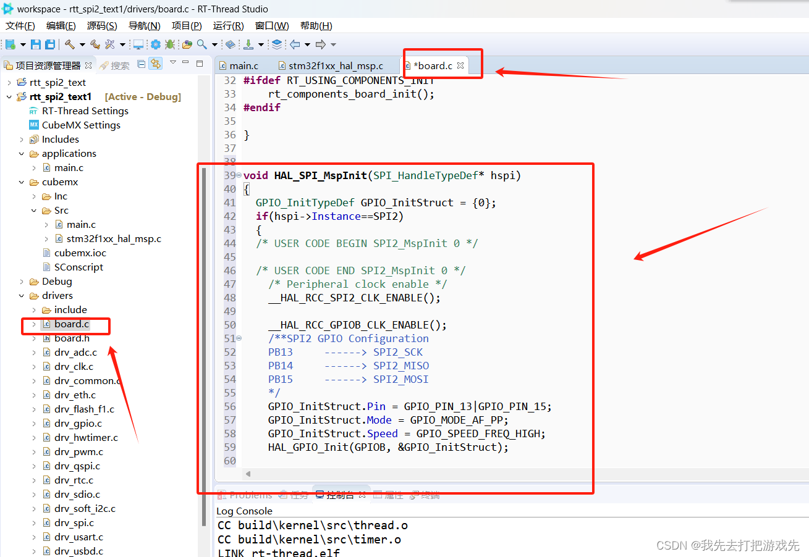The image size is (809, 557).
Task: Open dropdown next to search magnifier icon
Action: click(215, 44)
